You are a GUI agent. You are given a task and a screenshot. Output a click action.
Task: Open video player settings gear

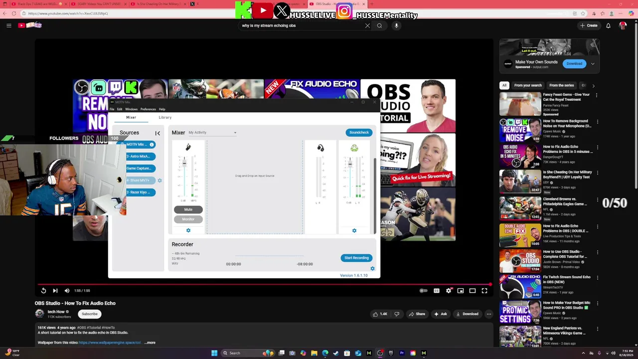click(449, 291)
